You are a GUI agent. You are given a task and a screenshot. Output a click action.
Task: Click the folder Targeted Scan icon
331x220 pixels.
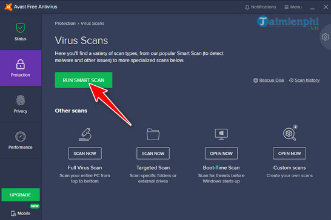point(153,134)
